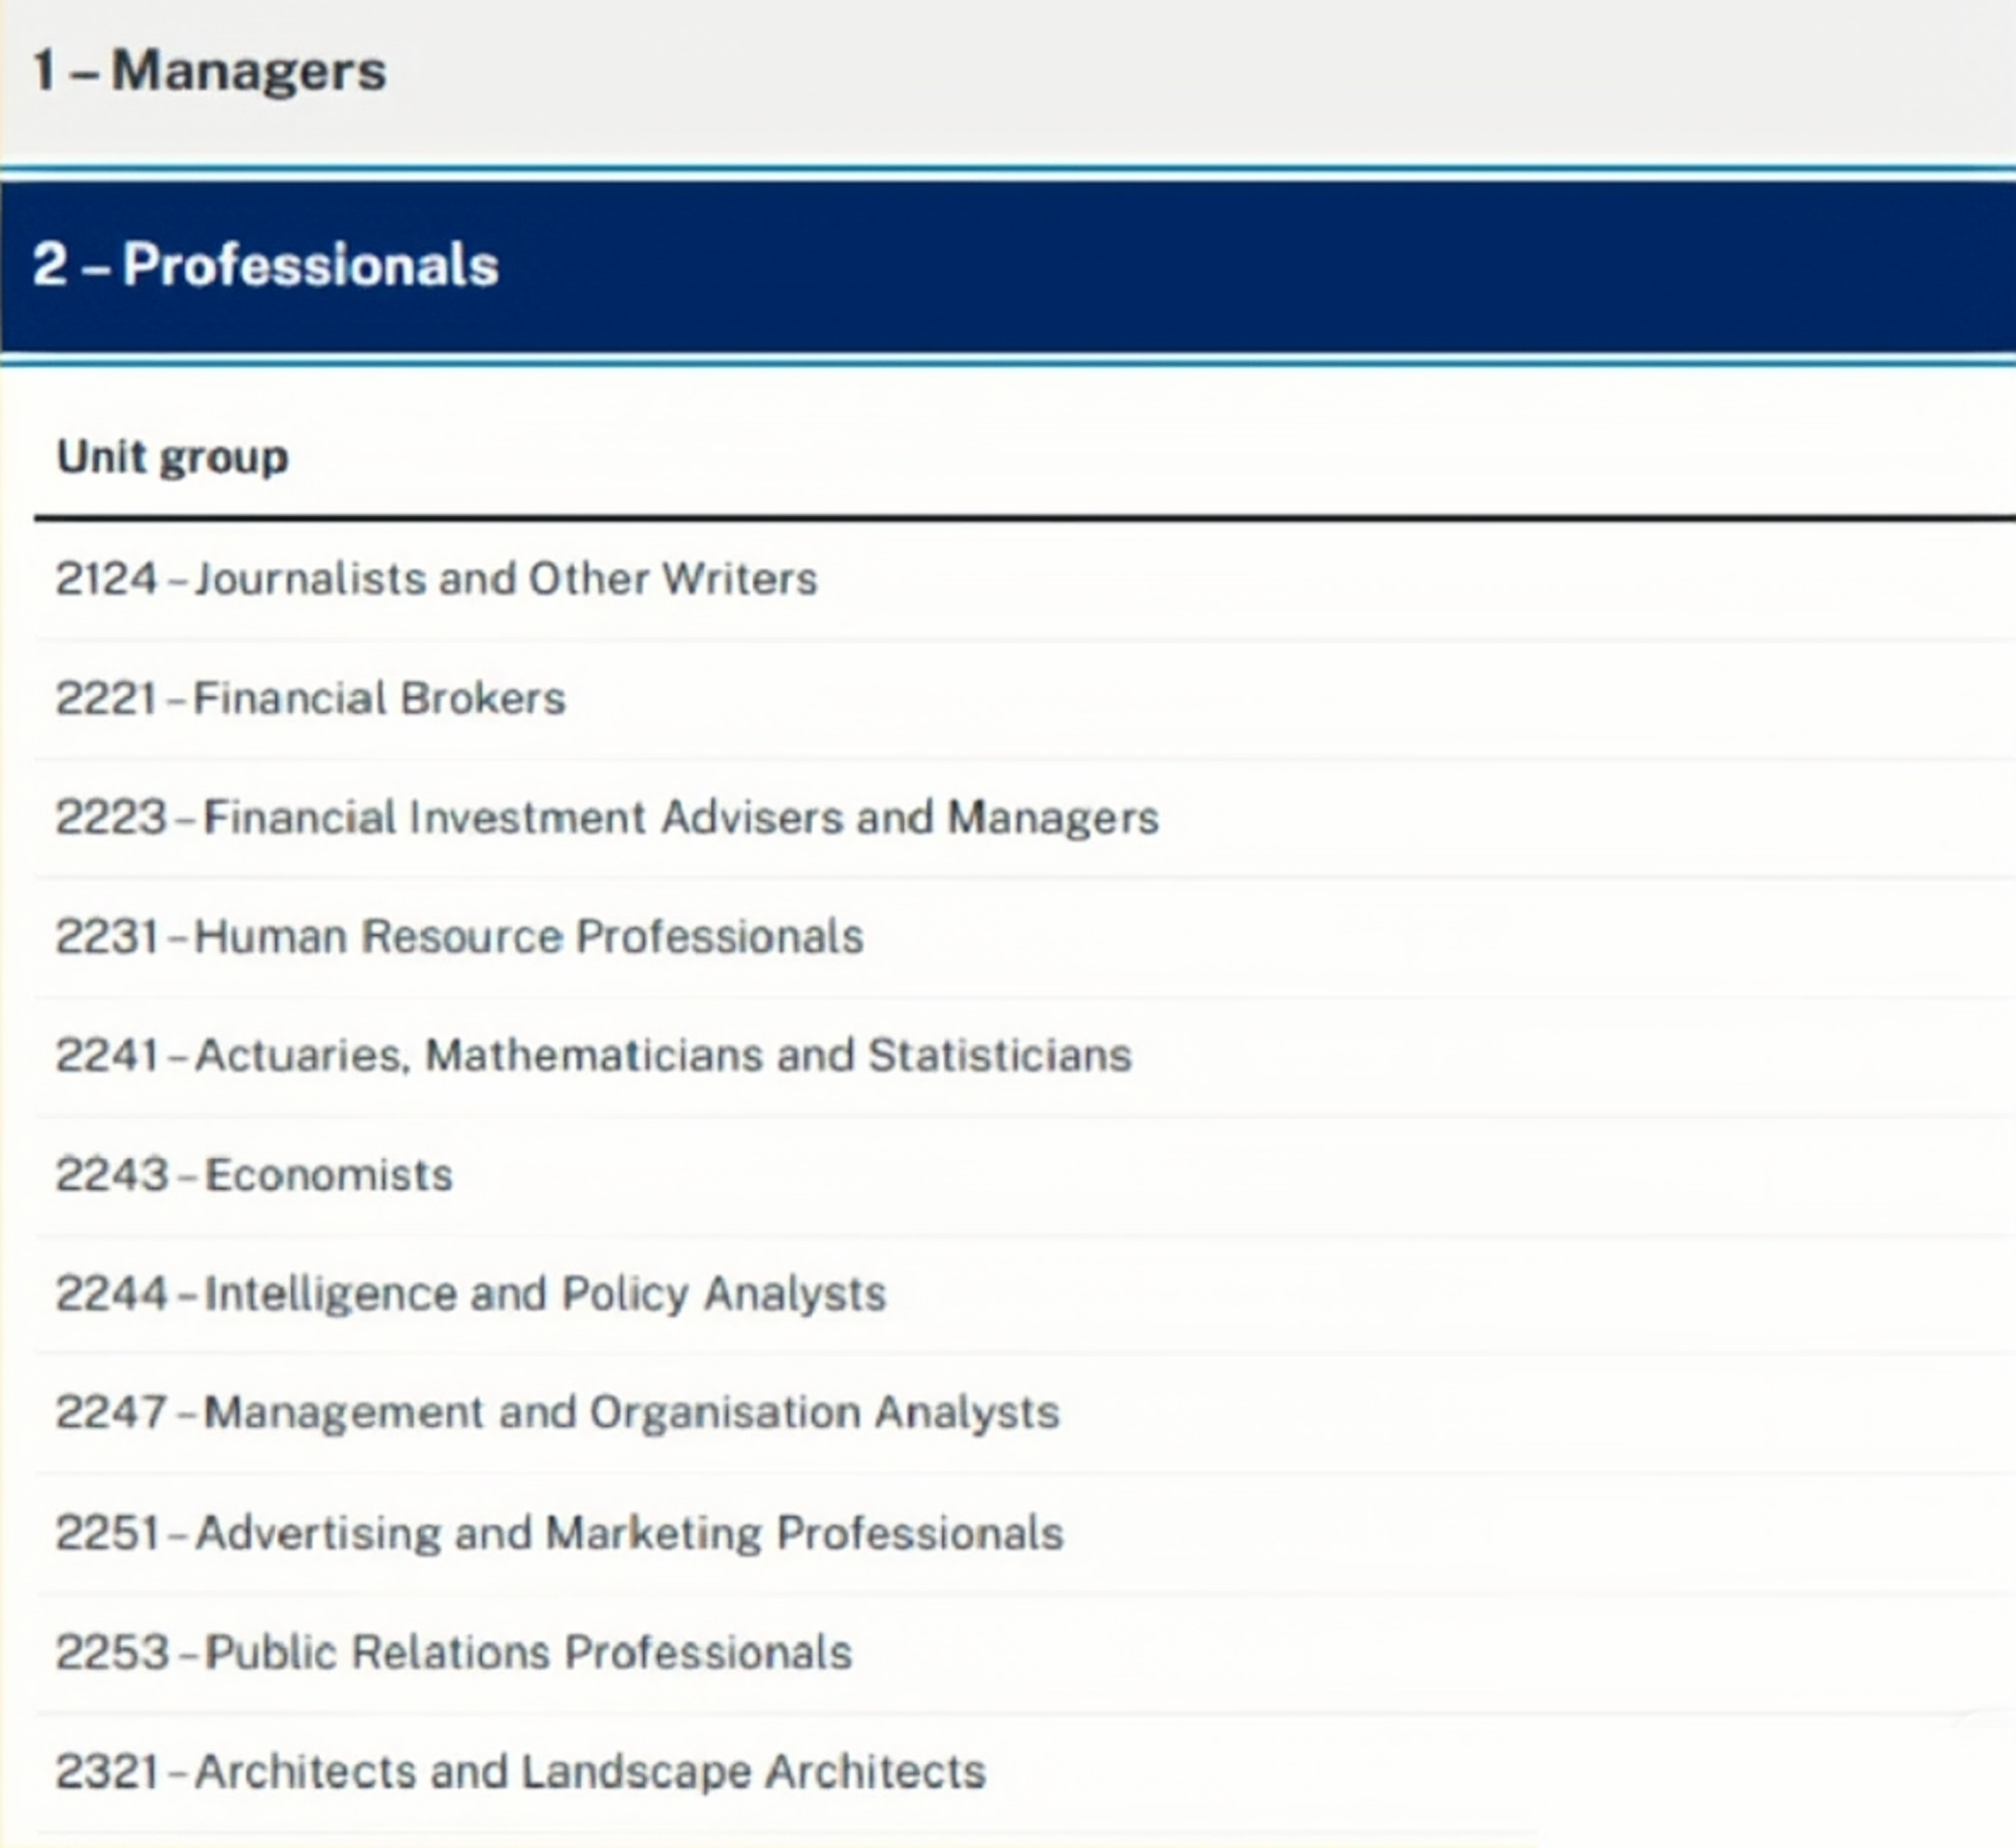Click the unit group code 2124
Screen dimensions: 2016x1848
click(x=106, y=579)
